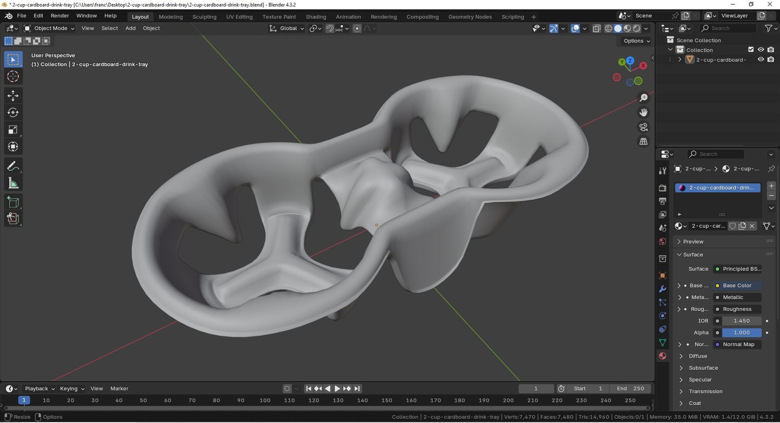Open the Object Mode dropdown
This screenshot has width=780, height=423.
[x=49, y=28]
